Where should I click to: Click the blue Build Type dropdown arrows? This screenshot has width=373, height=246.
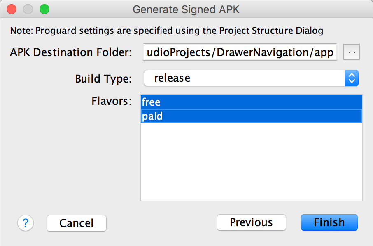click(x=352, y=78)
